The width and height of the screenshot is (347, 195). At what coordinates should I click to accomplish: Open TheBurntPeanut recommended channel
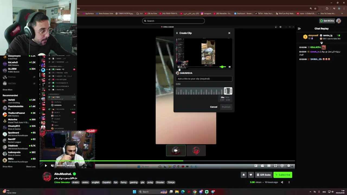click(x=19, y=114)
